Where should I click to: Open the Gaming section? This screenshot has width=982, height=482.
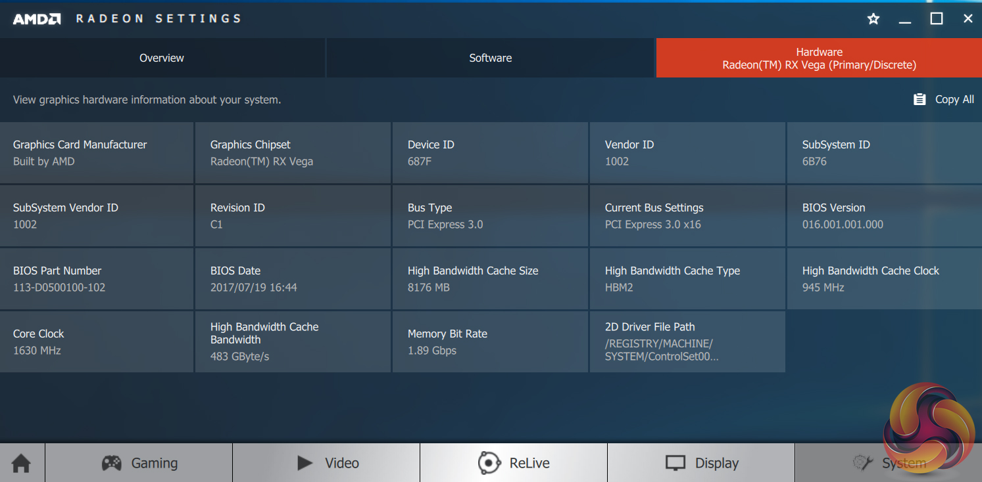(x=139, y=463)
